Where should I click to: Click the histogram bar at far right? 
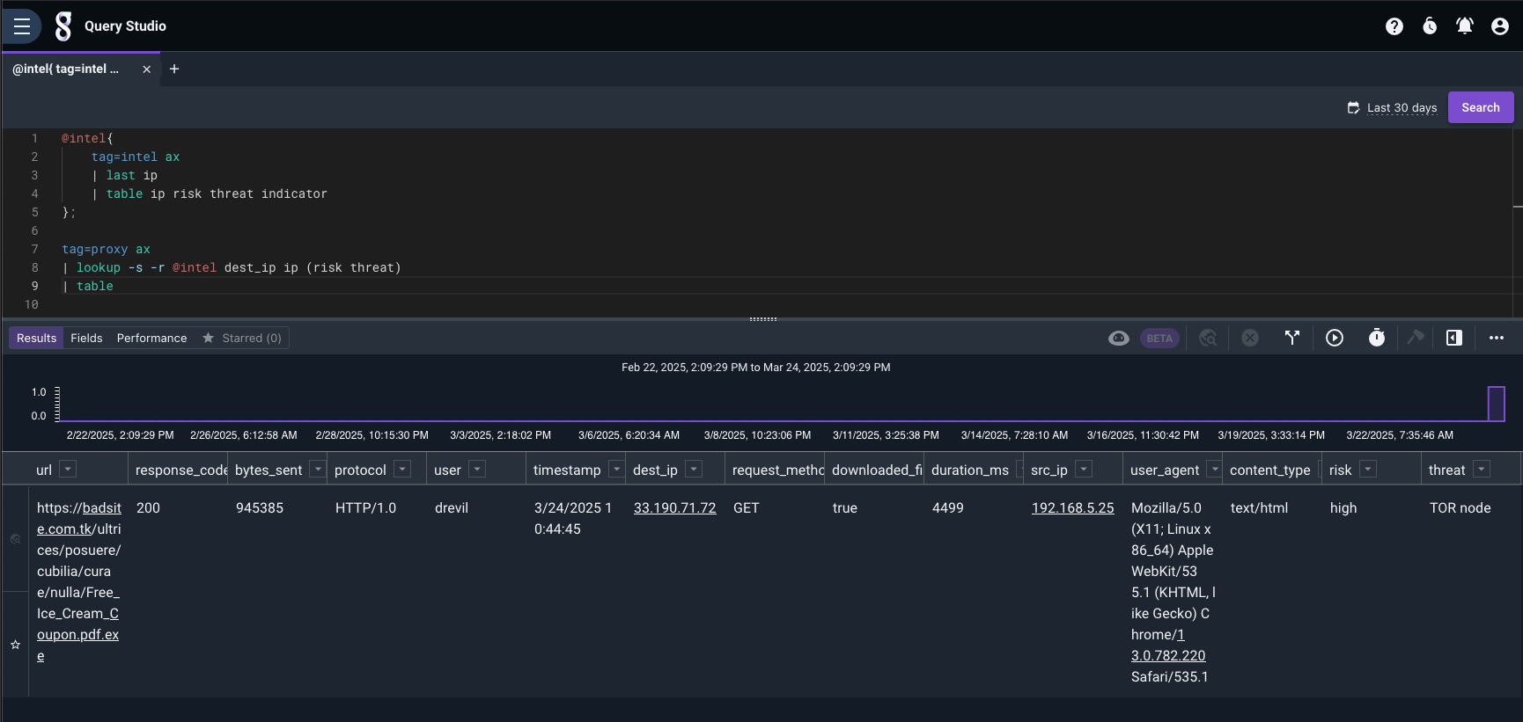click(1496, 404)
